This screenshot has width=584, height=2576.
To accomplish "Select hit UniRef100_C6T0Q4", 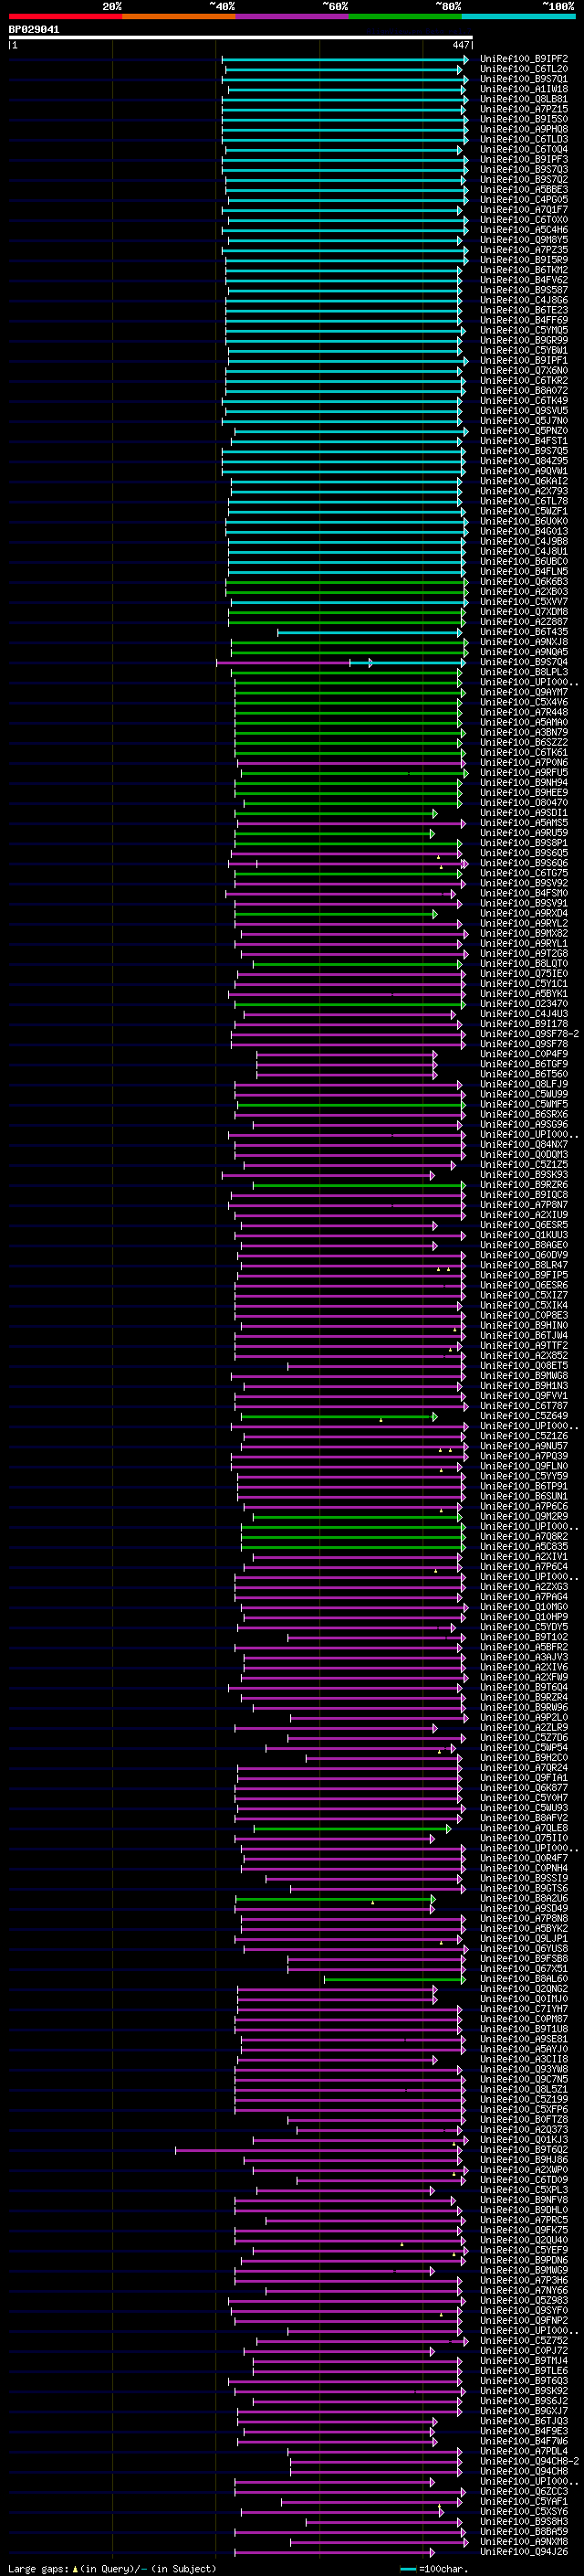I will (523, 149).
